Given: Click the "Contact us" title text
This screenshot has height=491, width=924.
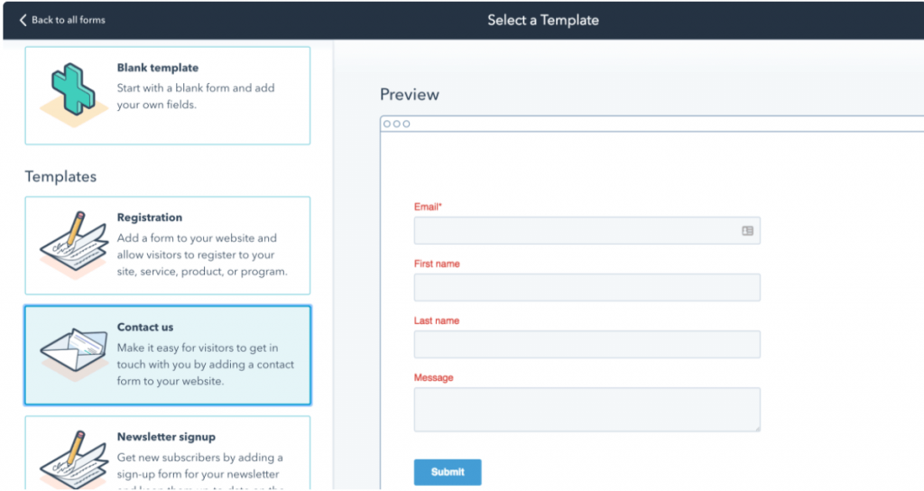Looking at the screenshot, I should (x=145, y=327).
